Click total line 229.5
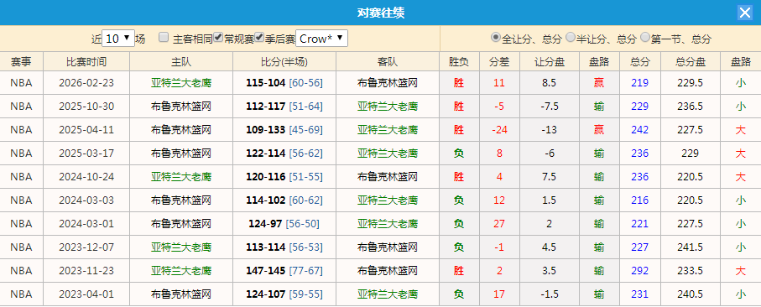This screenshot has width=761, height=307. [691, 83]
